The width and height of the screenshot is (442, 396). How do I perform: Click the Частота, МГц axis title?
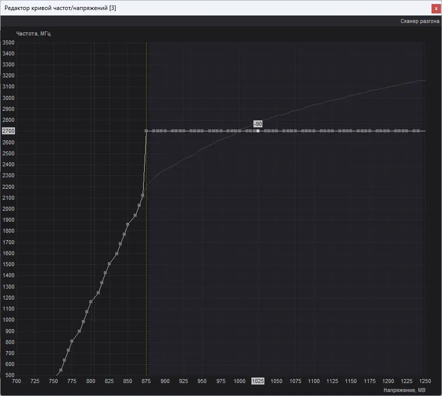33,33
